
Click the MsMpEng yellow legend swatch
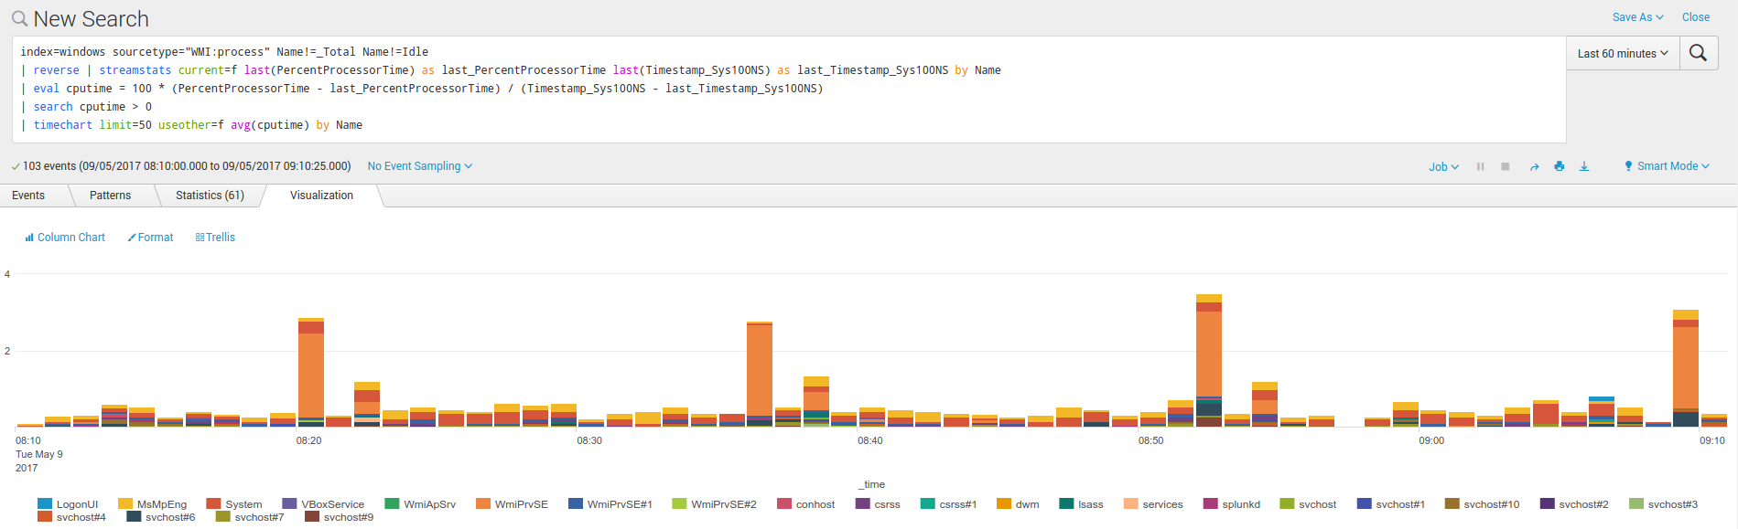(125, 504)
